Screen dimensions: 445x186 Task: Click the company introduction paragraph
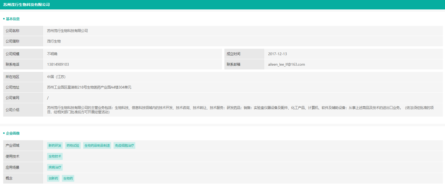pos(240,110)
